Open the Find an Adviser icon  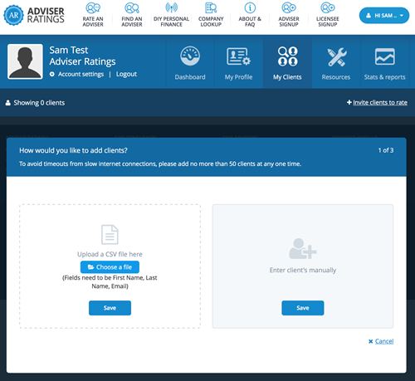click(132, 7)
